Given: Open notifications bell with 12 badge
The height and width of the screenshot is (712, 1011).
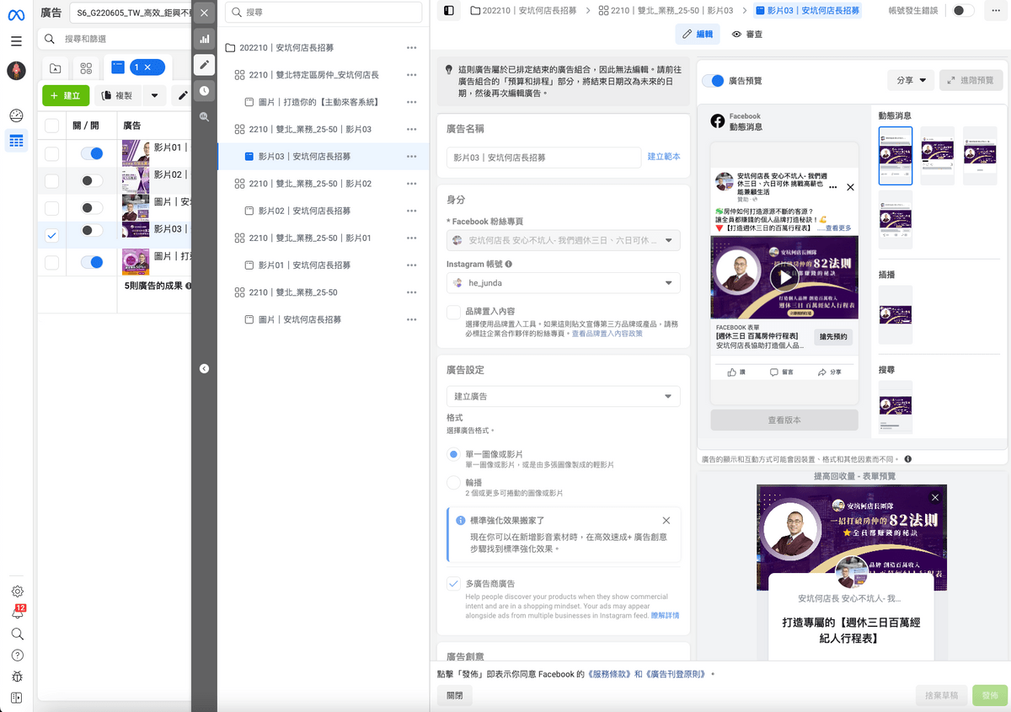Looking at the screenshot, I should (17, 613).
